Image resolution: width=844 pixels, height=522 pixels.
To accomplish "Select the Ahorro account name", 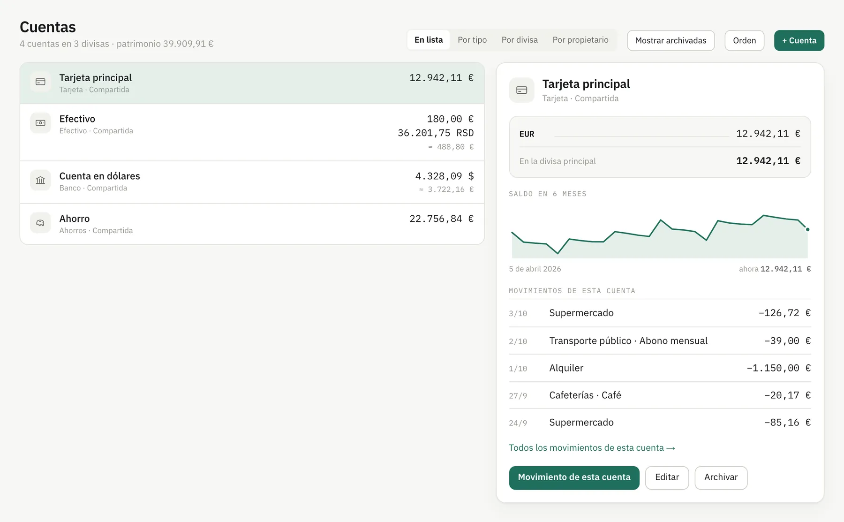I will (x=74, y=219).
